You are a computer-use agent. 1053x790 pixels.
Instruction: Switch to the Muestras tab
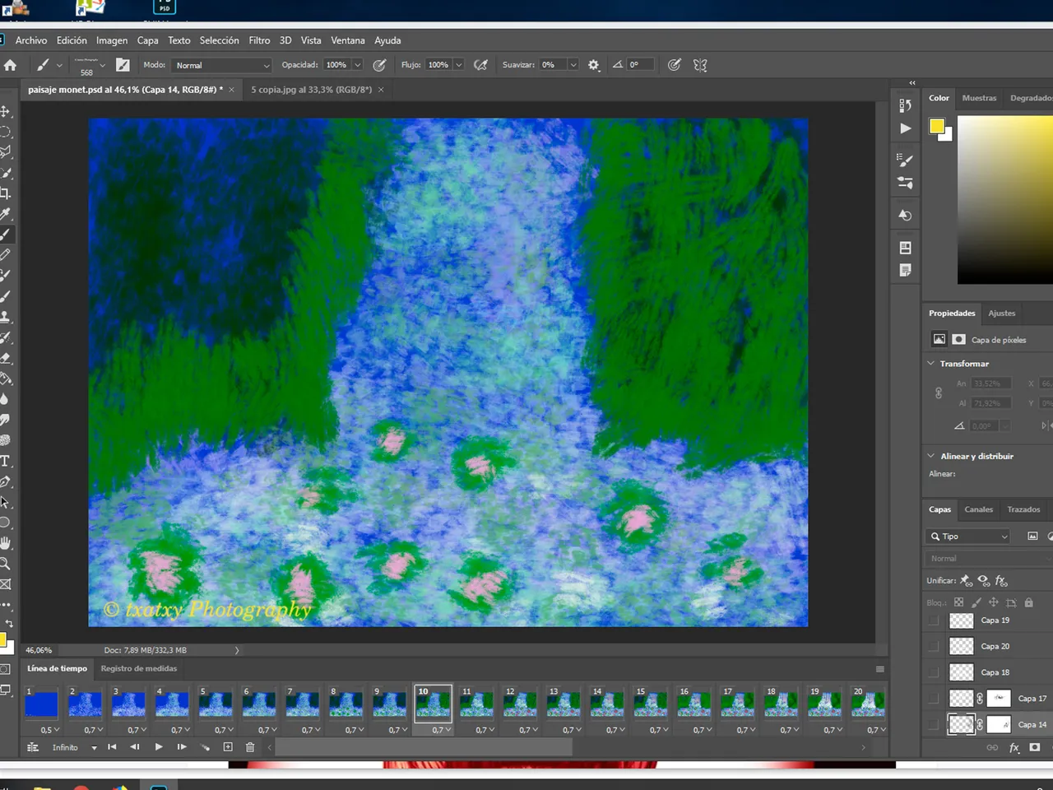coord(979,98)
